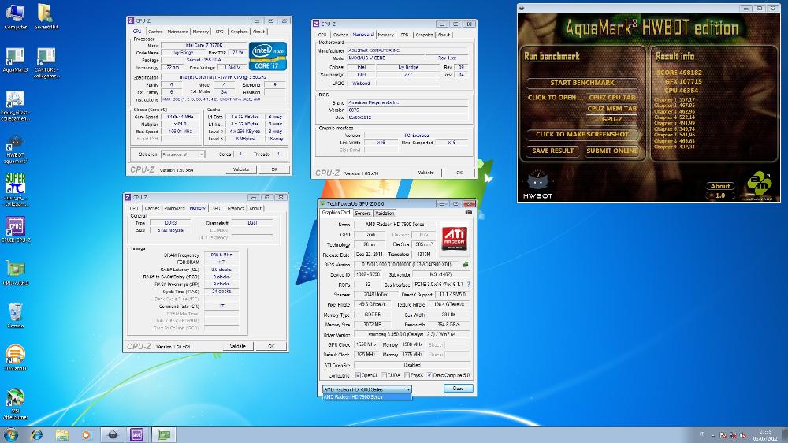Screen dimensions: 788x443
Task: Click the Close button in GPU-Z
Action: coord(458,388)
